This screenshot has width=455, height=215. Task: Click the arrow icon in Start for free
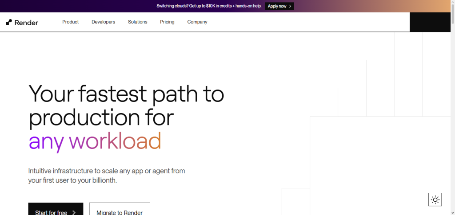tap(74, 213)
